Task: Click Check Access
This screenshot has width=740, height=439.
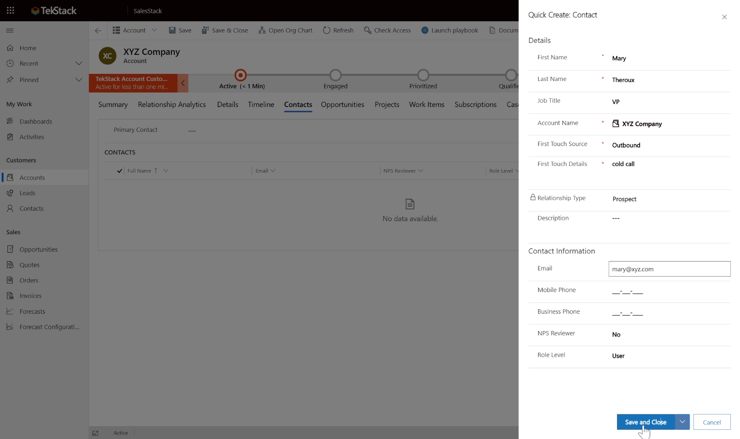Action: [387, 30]
